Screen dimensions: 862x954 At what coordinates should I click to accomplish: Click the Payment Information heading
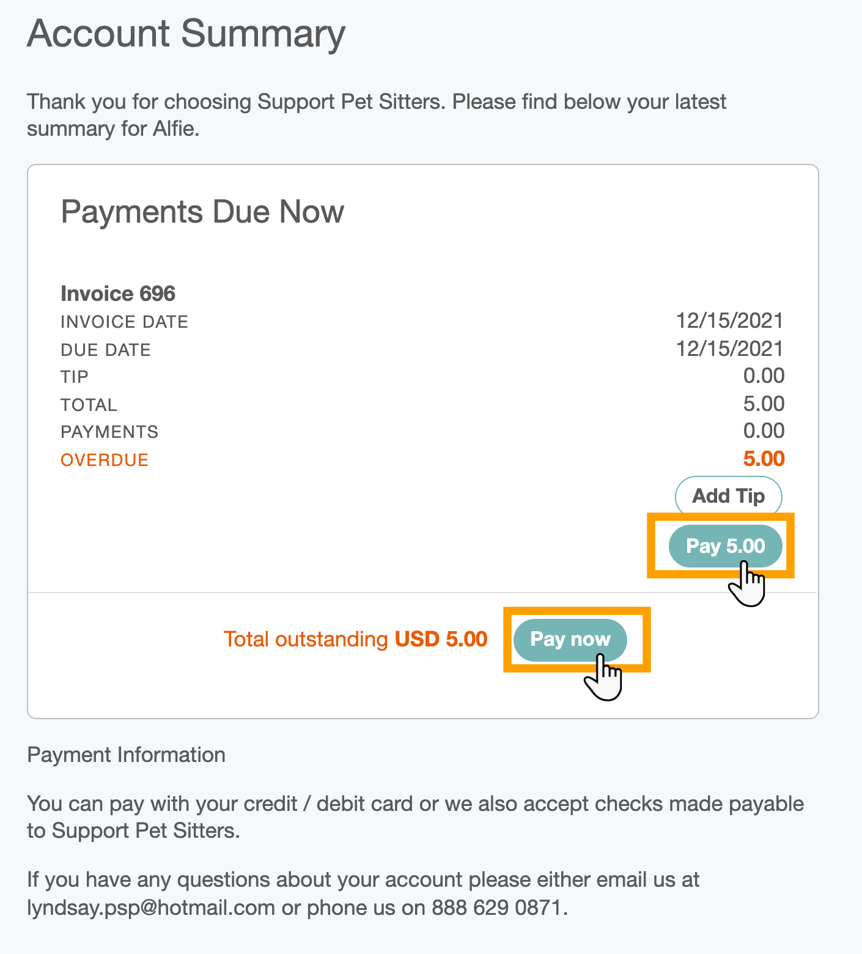coord(127,755)
